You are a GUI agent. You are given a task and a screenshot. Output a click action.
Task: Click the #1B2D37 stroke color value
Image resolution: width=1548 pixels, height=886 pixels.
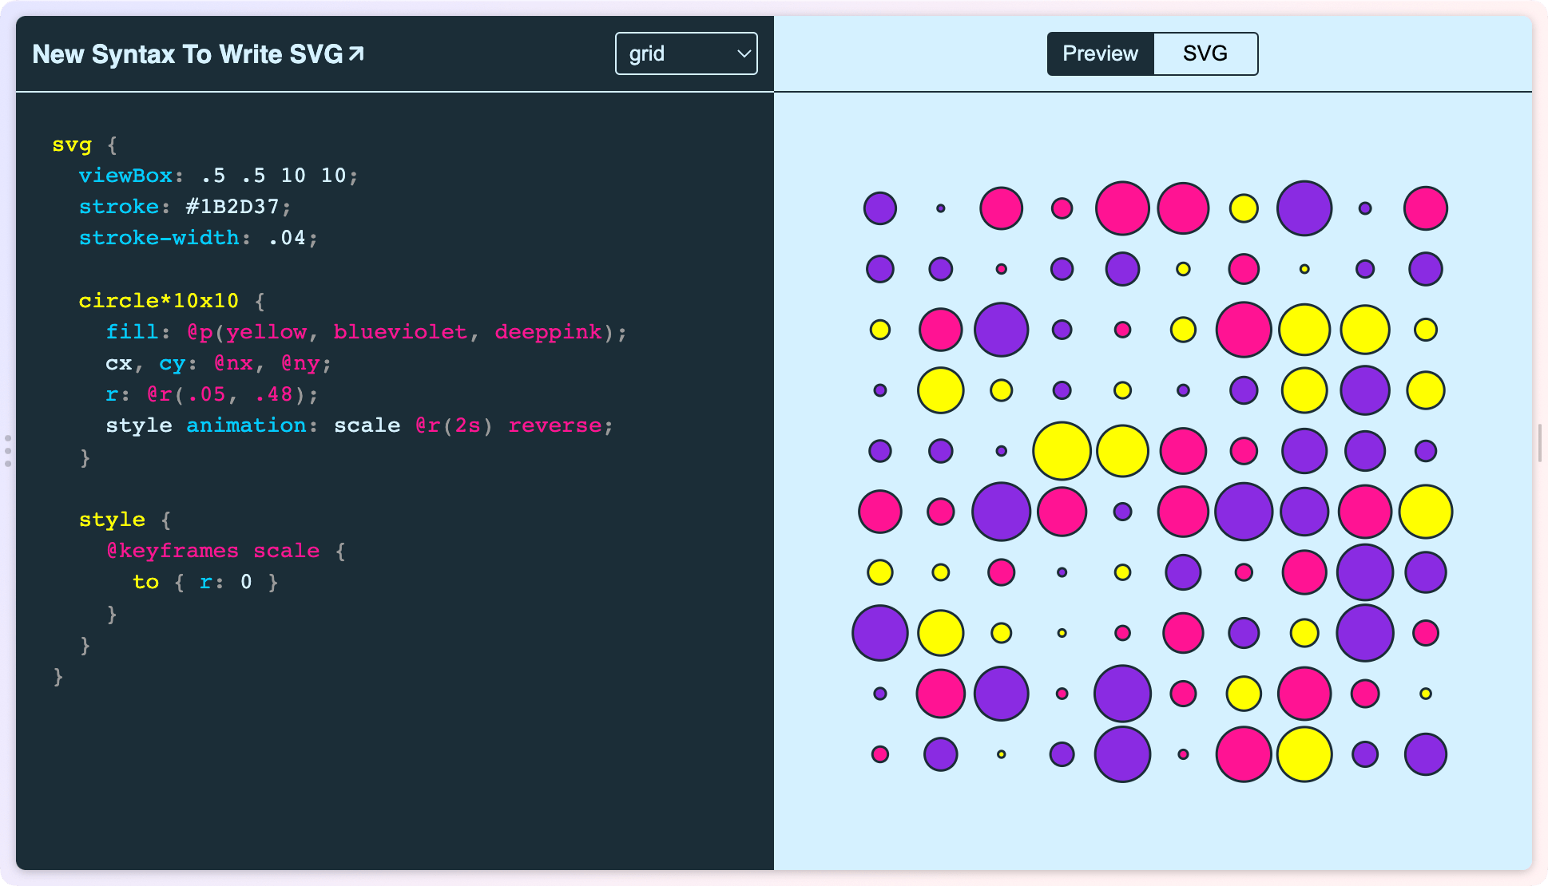(x=232, y=207)
